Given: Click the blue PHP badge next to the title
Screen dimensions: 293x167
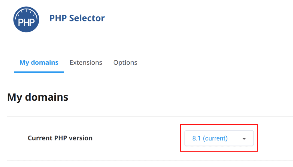Looking at the screenshot, I should tap(26, 19).
